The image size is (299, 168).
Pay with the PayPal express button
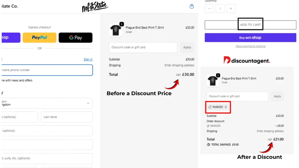(39, 38)
